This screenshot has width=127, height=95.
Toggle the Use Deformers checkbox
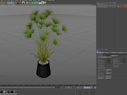(x=121, y=67)
